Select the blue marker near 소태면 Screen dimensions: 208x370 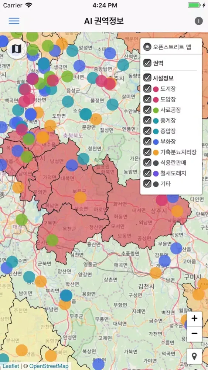click(x=110, y=53)
